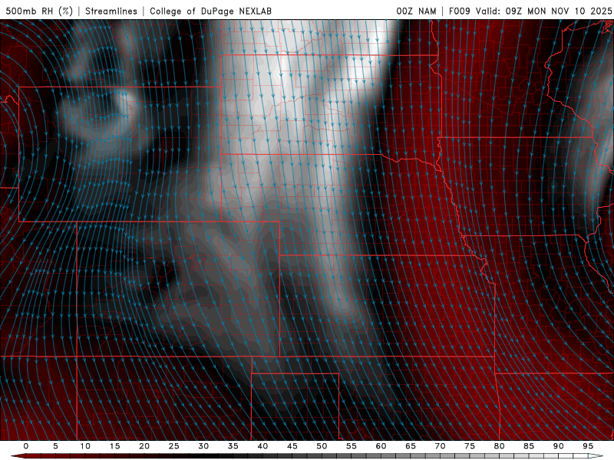Image resolution: width=614 pixels, height=460 pixels.
Task: Click the "00Z NAM" model run label
Action: pos(416,11)
